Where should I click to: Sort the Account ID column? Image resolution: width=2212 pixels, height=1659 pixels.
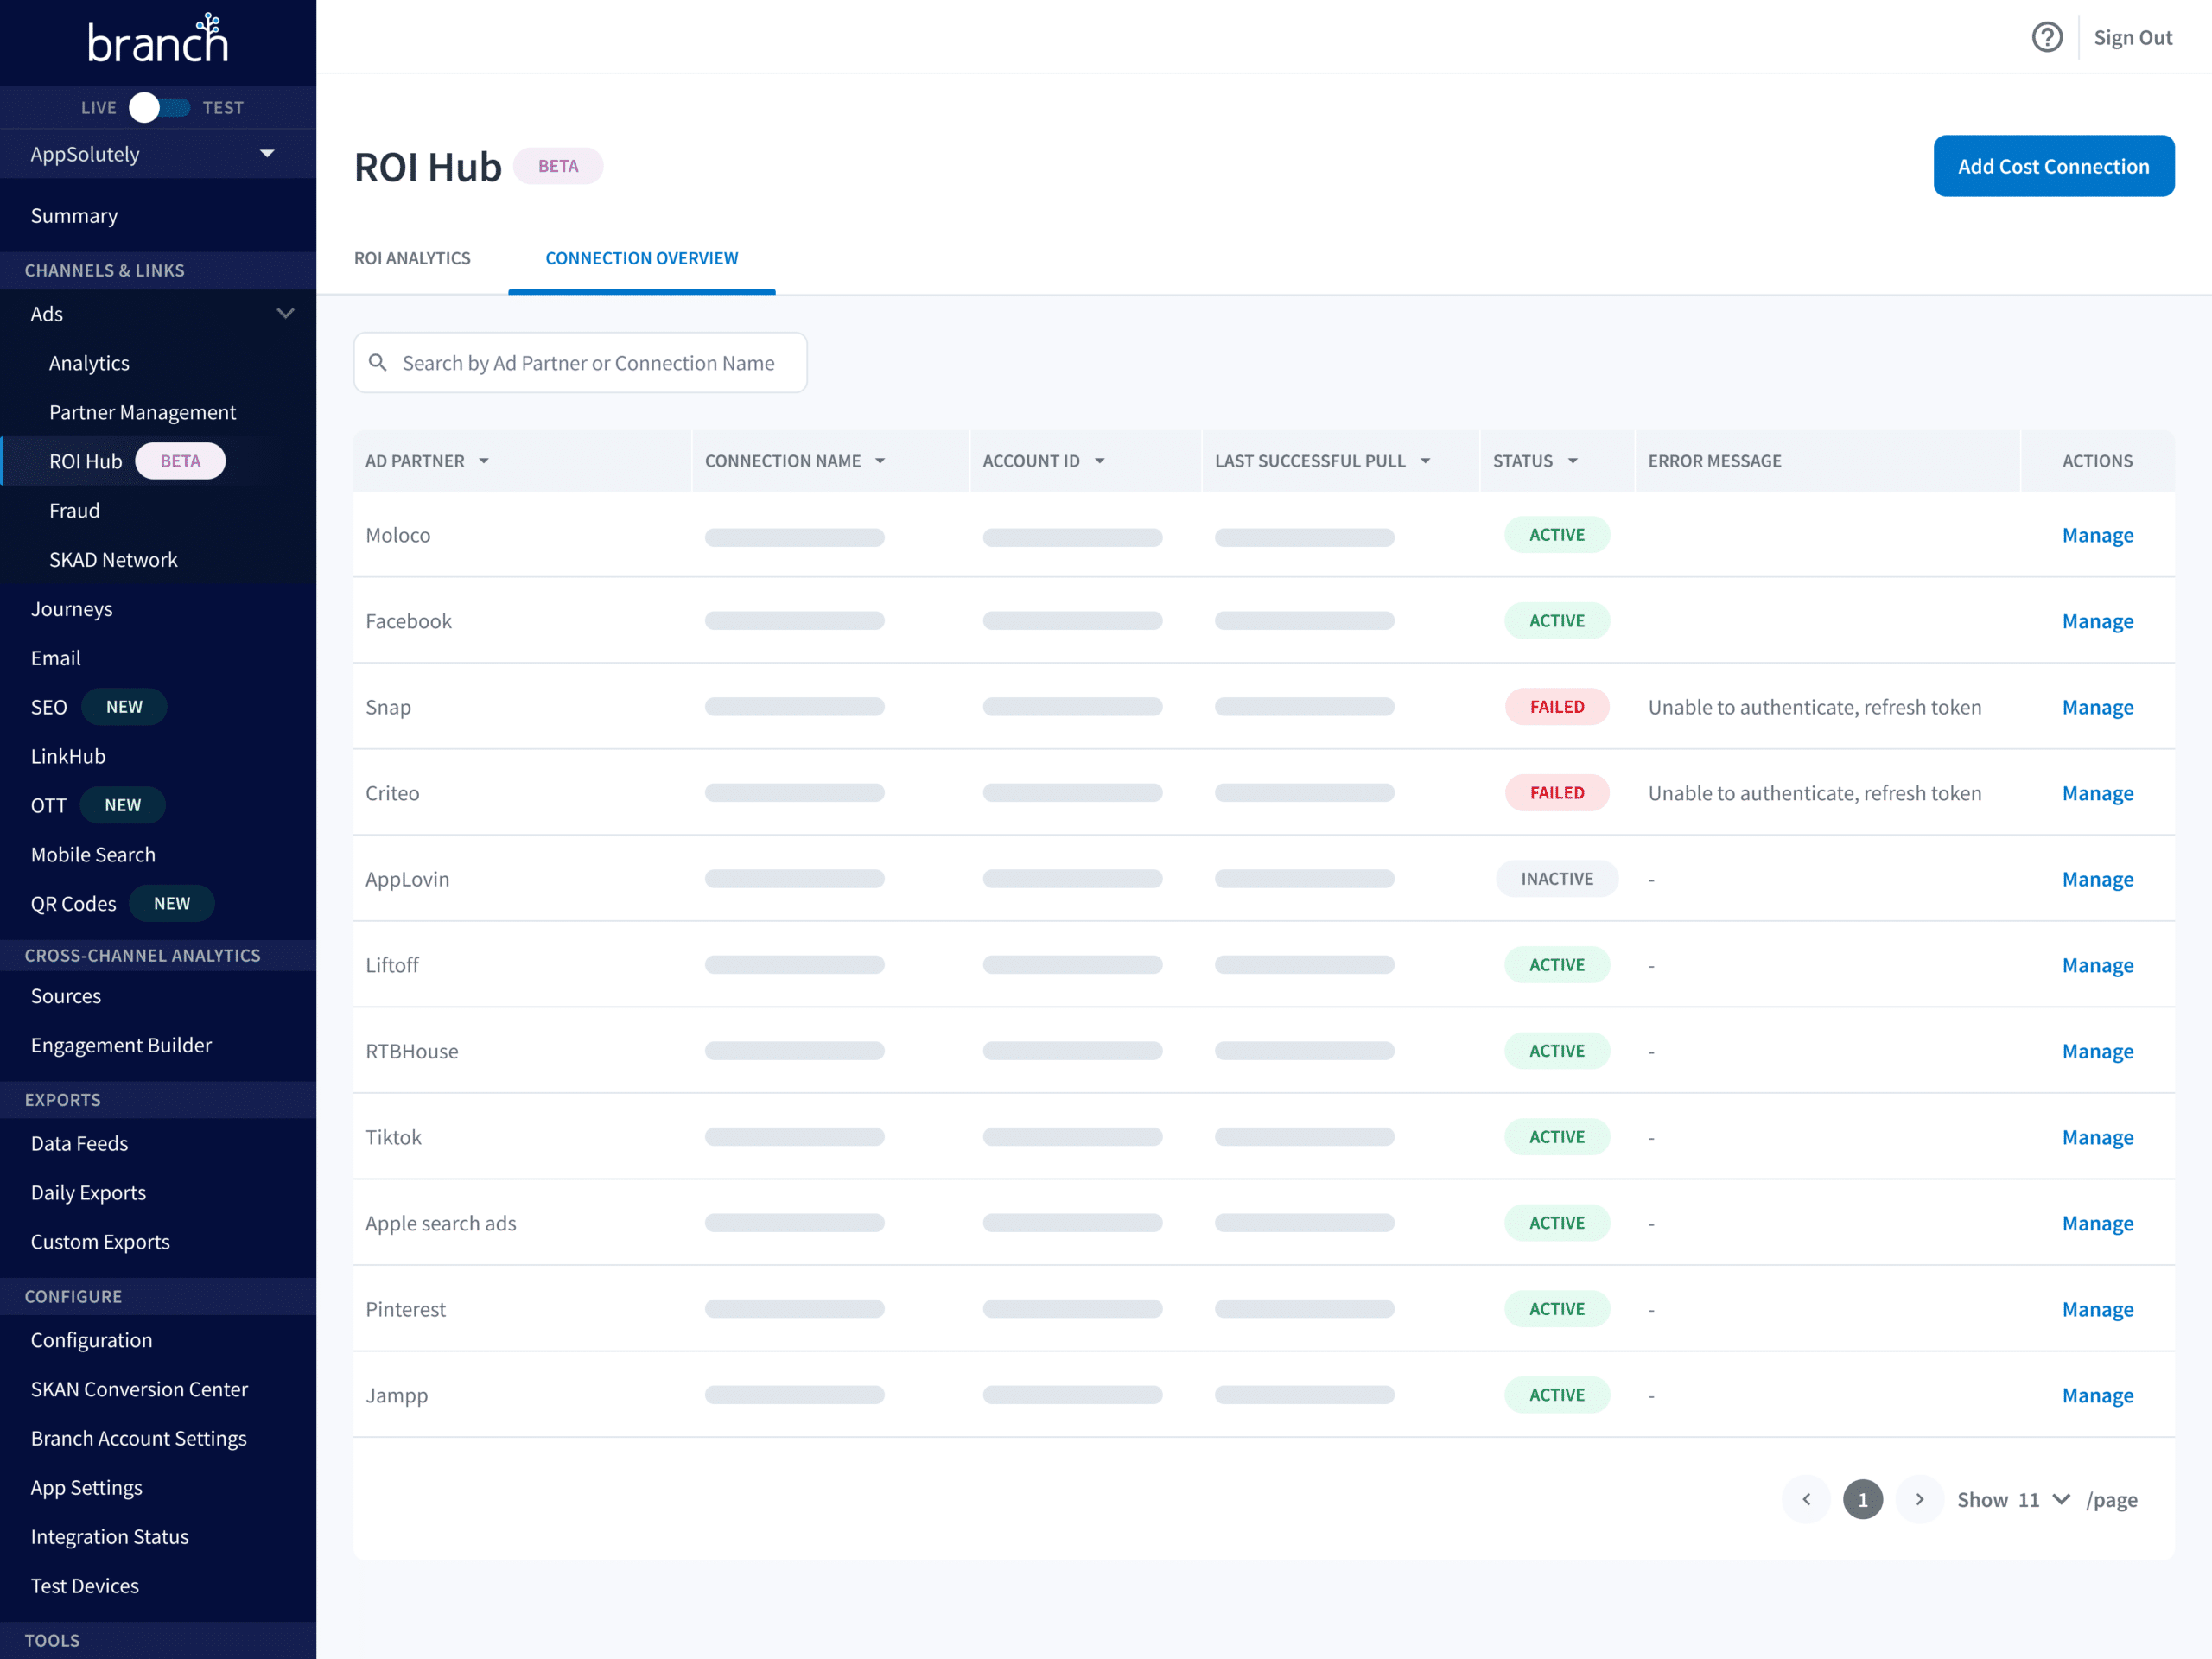tap(1100, 461)
